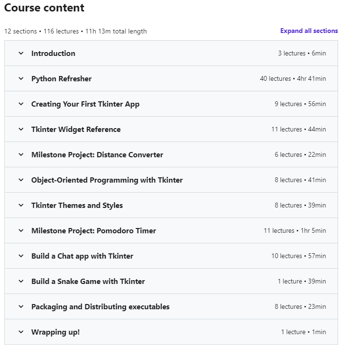The height and width of the screenshot is (348, 341).
Task: Click chevron for Build a Snake Game
Action: pos(21,281)
